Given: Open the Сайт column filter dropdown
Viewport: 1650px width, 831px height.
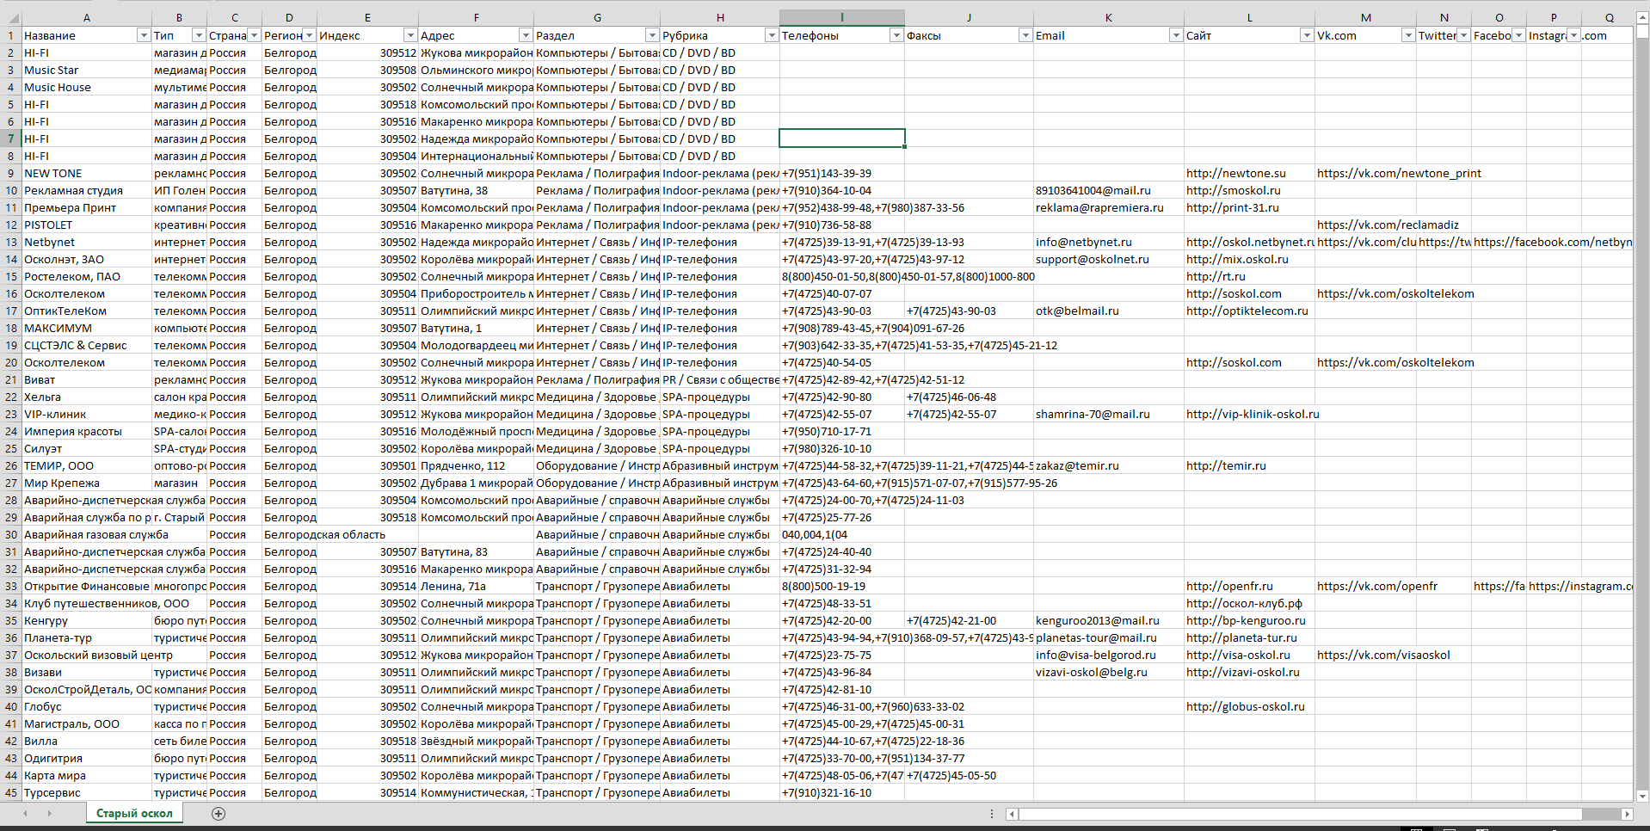Looking at the screenshot, I should coord(1307,35).
